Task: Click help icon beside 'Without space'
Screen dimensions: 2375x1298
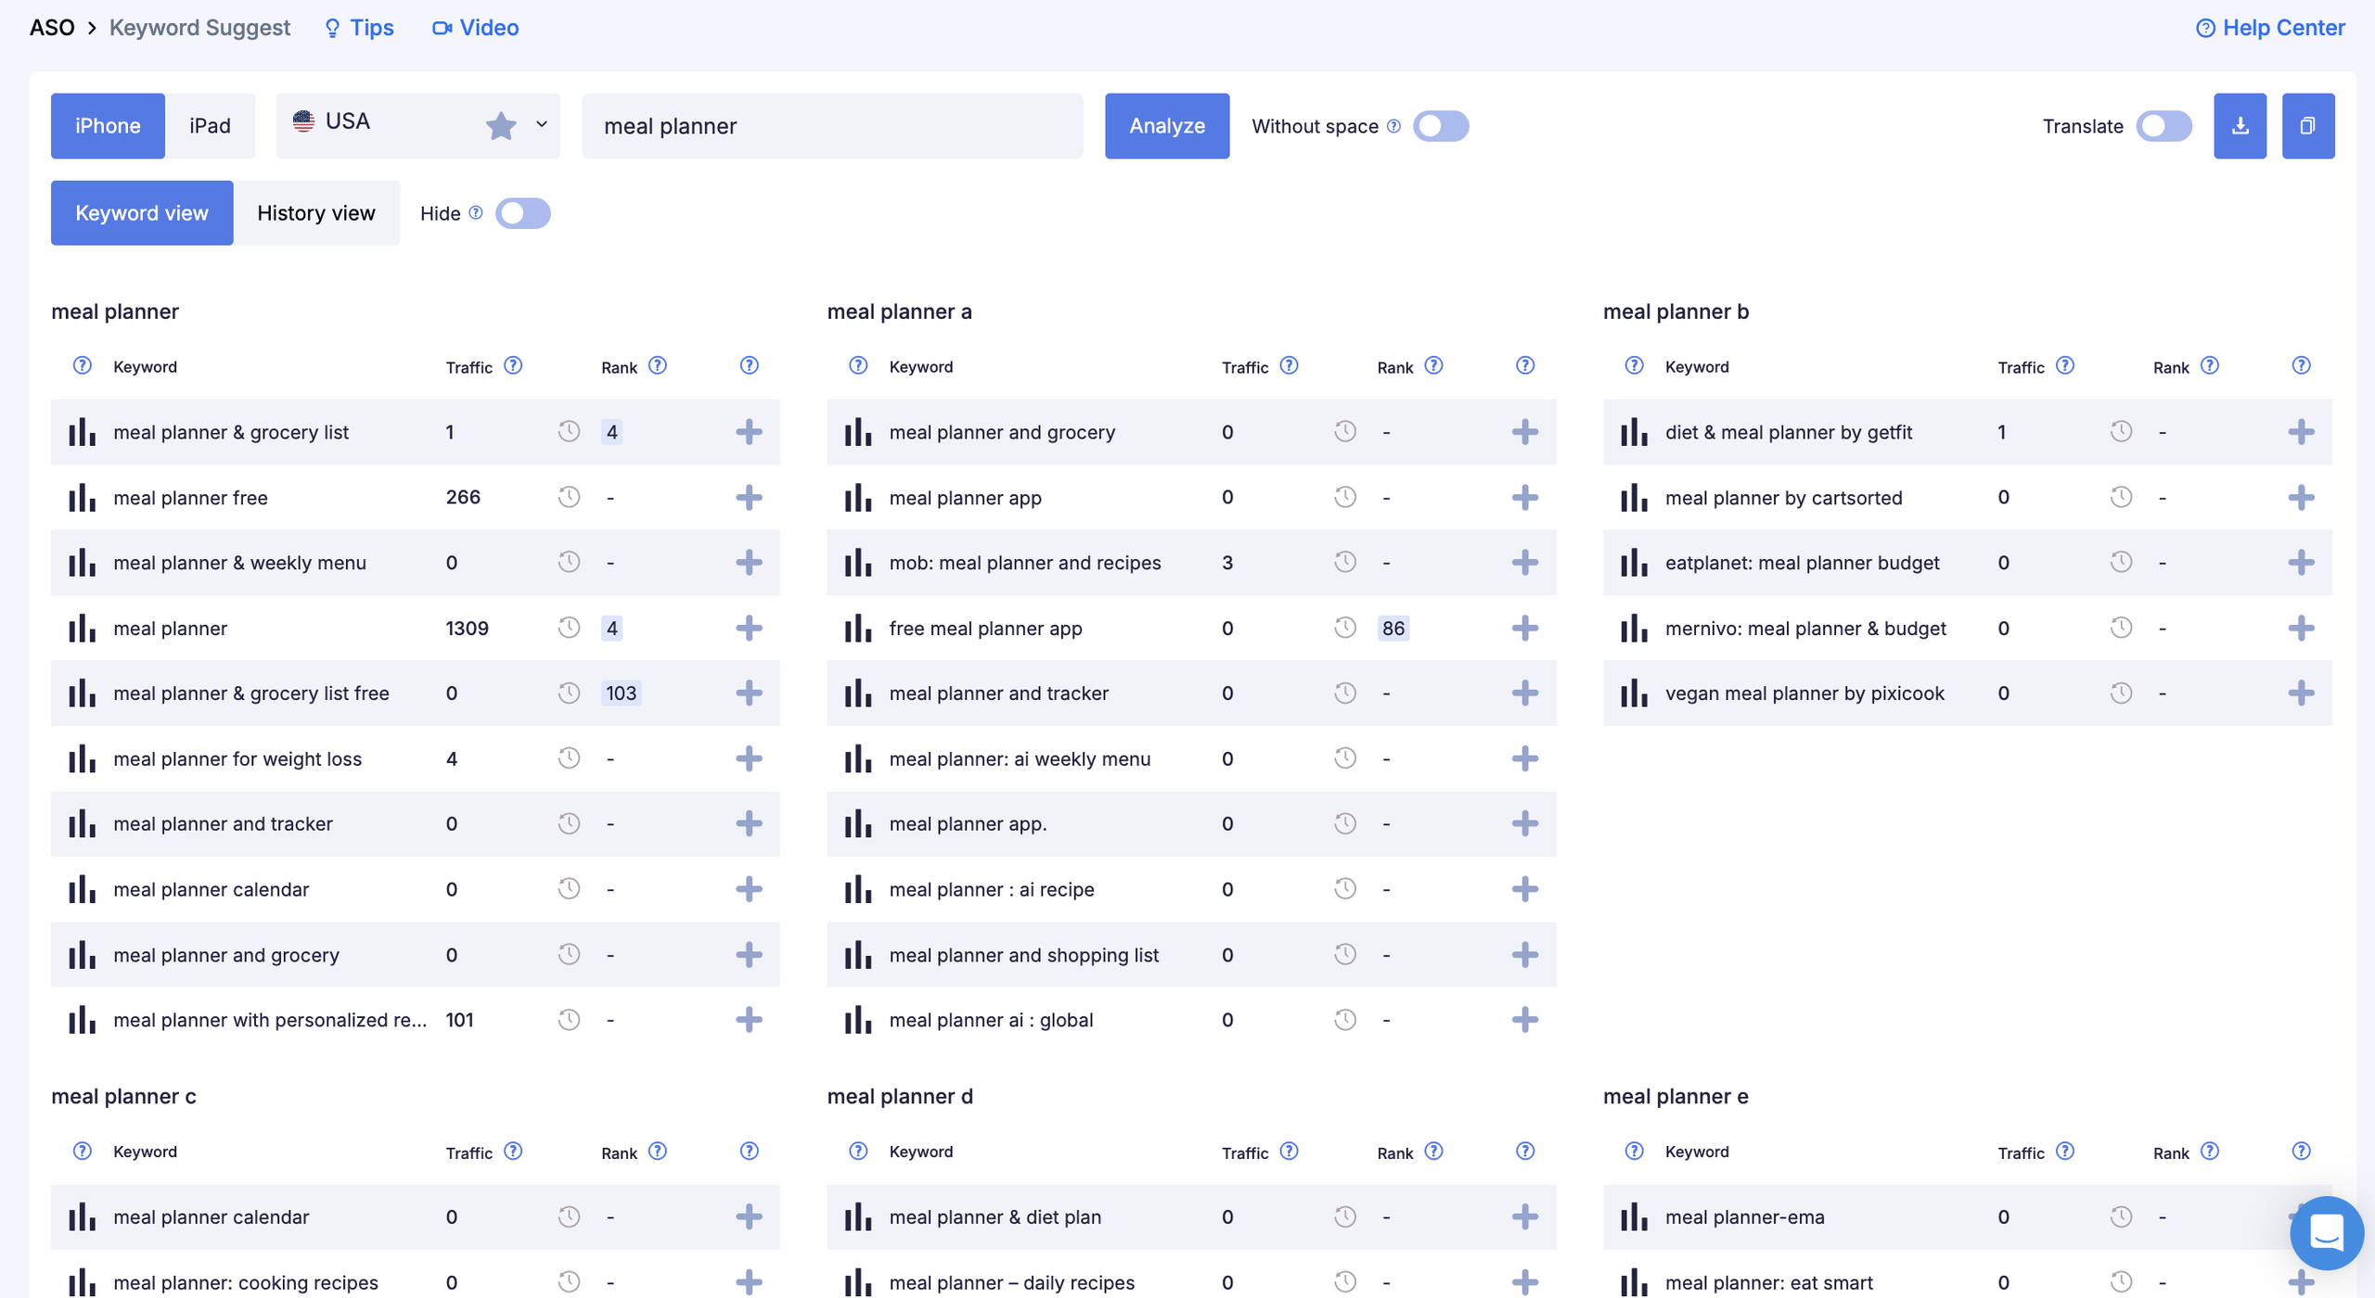Action: click(1393, 126)
